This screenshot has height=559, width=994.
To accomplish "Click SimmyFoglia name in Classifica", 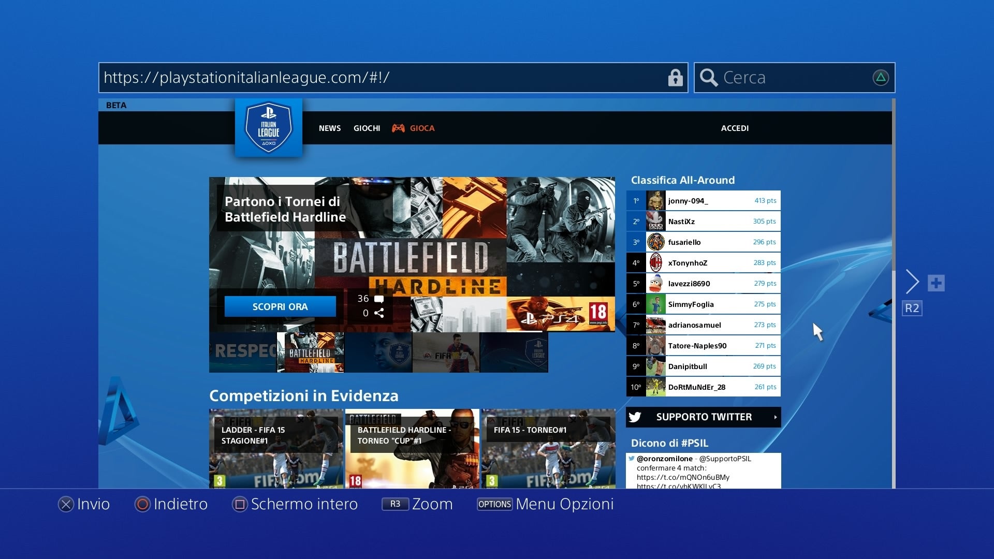I will tap(691, 304).
